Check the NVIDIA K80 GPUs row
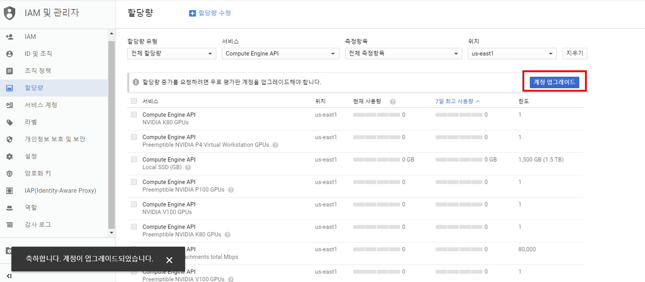This screenshot has height=282, width=645. pyautogui.click(x=134, y=114)
